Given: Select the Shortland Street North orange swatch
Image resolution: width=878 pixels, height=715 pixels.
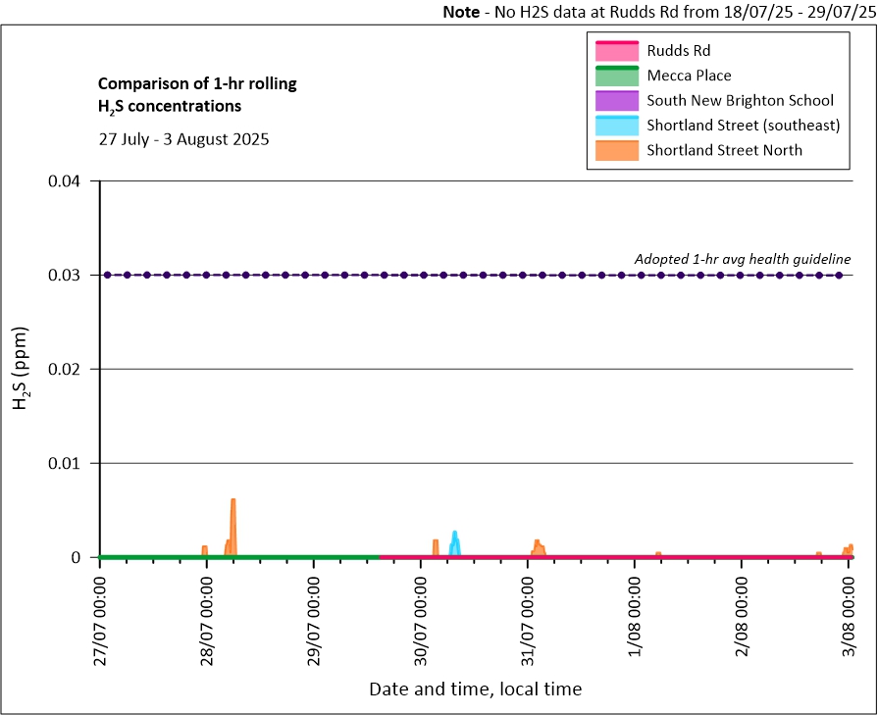Looking at the screenshot, I should pyautogui.click(x=615, y=150).
